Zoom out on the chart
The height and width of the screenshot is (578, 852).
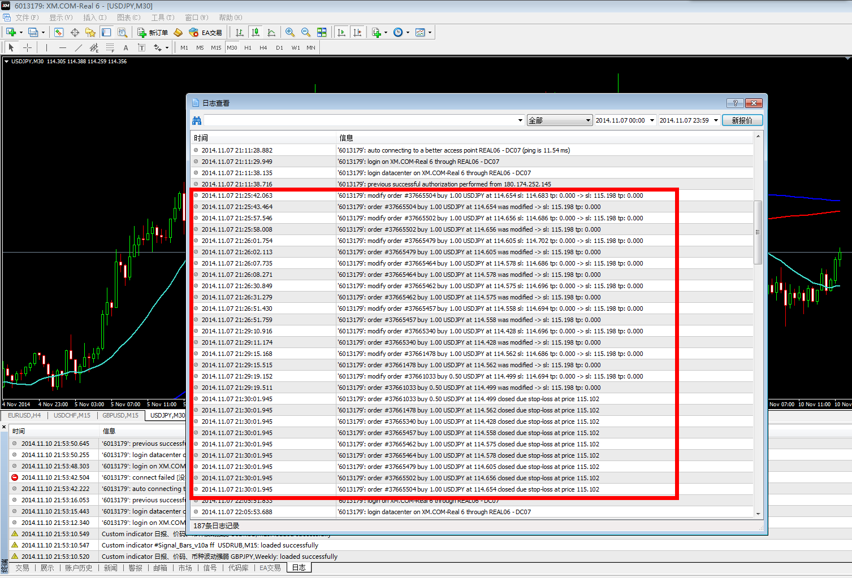tap(306, 32)
